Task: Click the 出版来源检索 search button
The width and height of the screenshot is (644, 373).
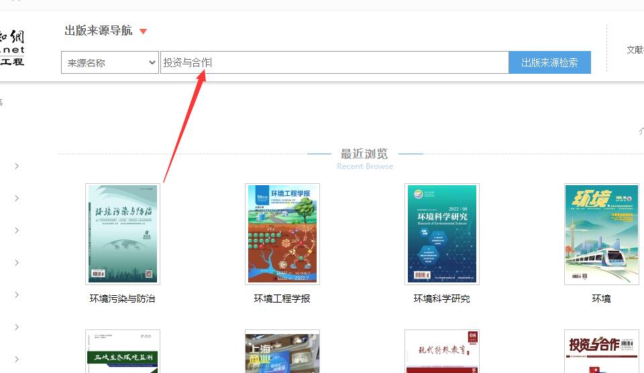Action: (549, 62)
